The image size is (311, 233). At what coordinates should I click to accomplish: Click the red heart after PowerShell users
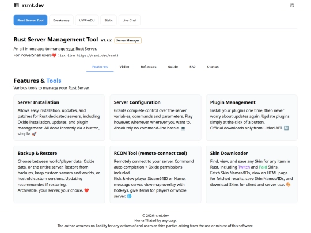click(54, 55)
